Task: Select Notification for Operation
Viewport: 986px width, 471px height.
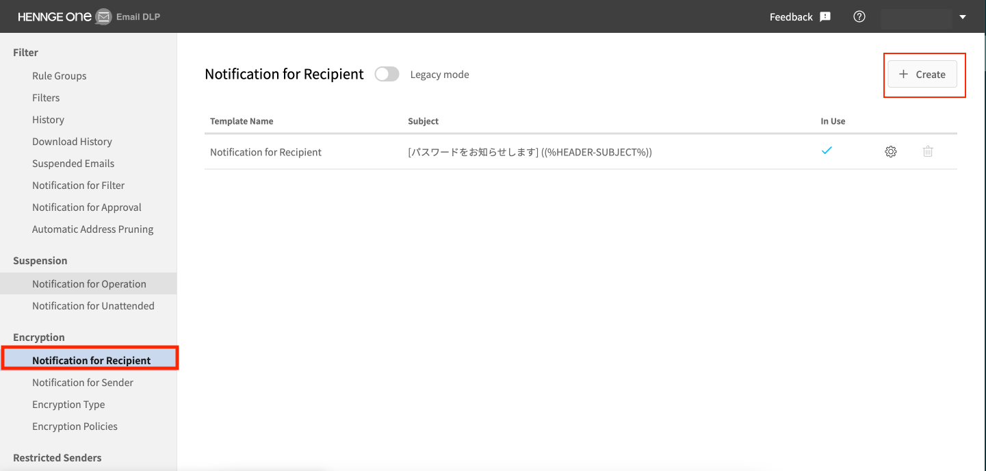Action: click(x=88, y=284)
